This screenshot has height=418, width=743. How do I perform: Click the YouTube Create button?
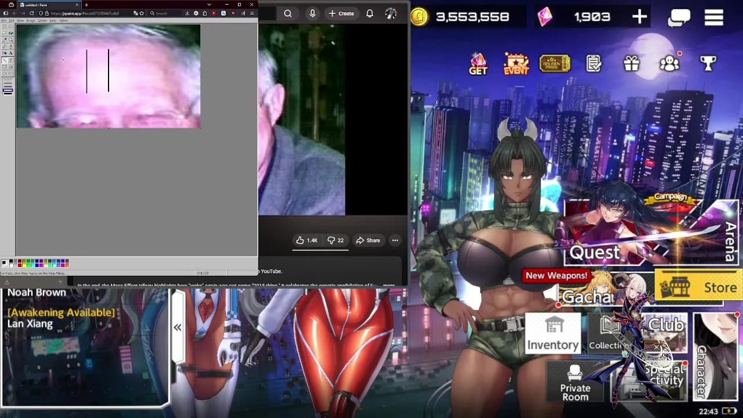click(x=341, y=13)
